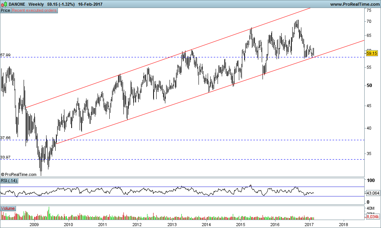Screen dimensions: 381x228
Task: Click the 33.97 horizontal level label
Action: [5, 157]
